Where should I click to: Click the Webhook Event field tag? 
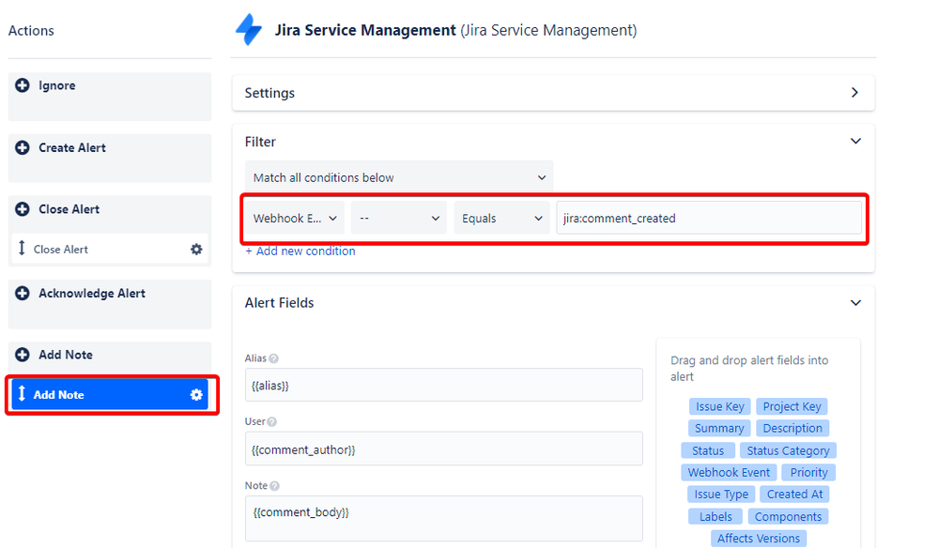point(729,472)
